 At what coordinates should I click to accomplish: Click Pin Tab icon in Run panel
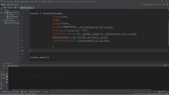point(4,78)
